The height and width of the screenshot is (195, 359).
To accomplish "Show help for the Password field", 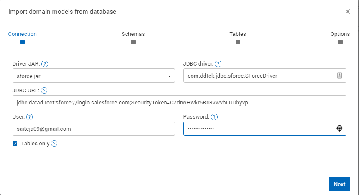I will click(x=214, y=117).
